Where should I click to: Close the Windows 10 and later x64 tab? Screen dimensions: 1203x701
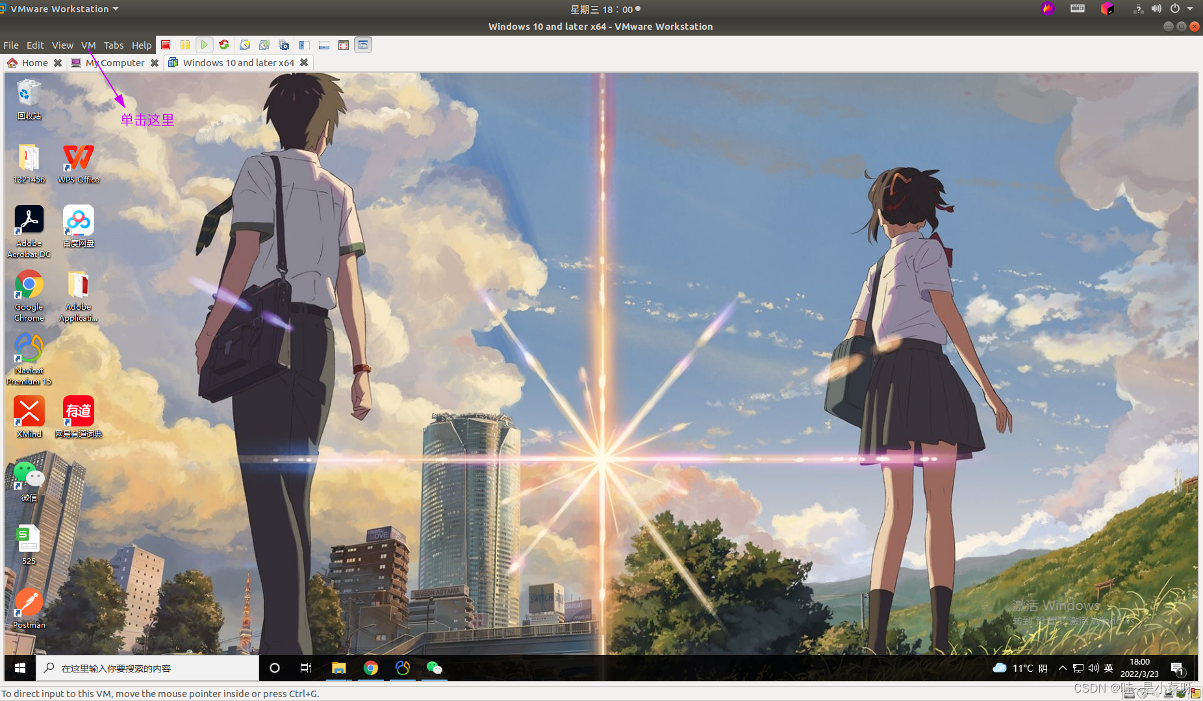304,62
